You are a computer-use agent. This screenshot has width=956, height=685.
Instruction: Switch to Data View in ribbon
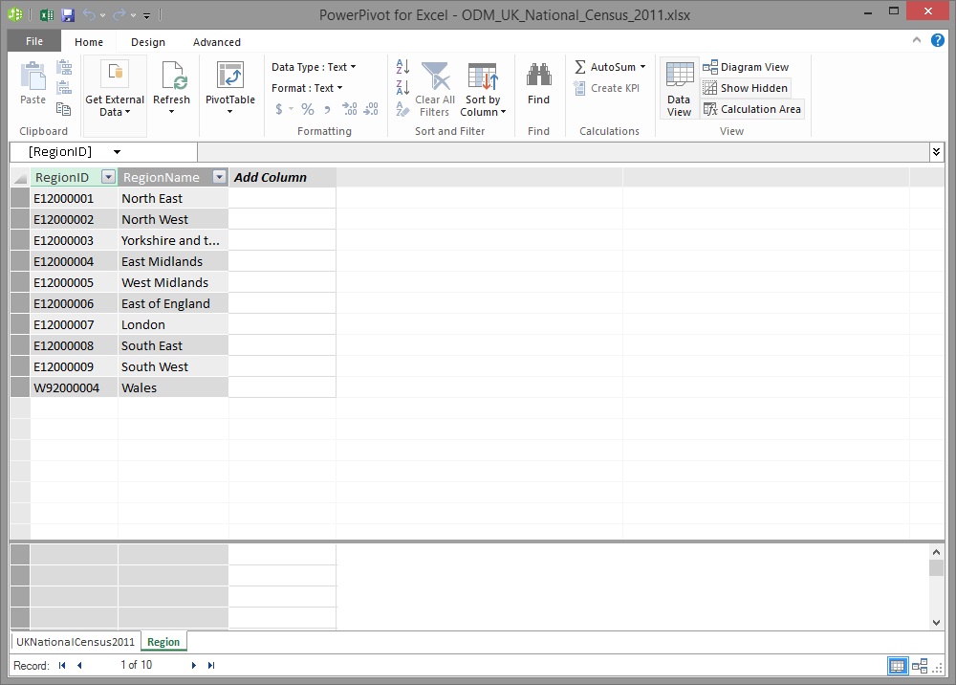pos(679,89)
